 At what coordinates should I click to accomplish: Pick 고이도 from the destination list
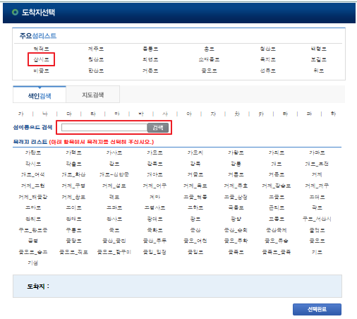tap(73, 207)
